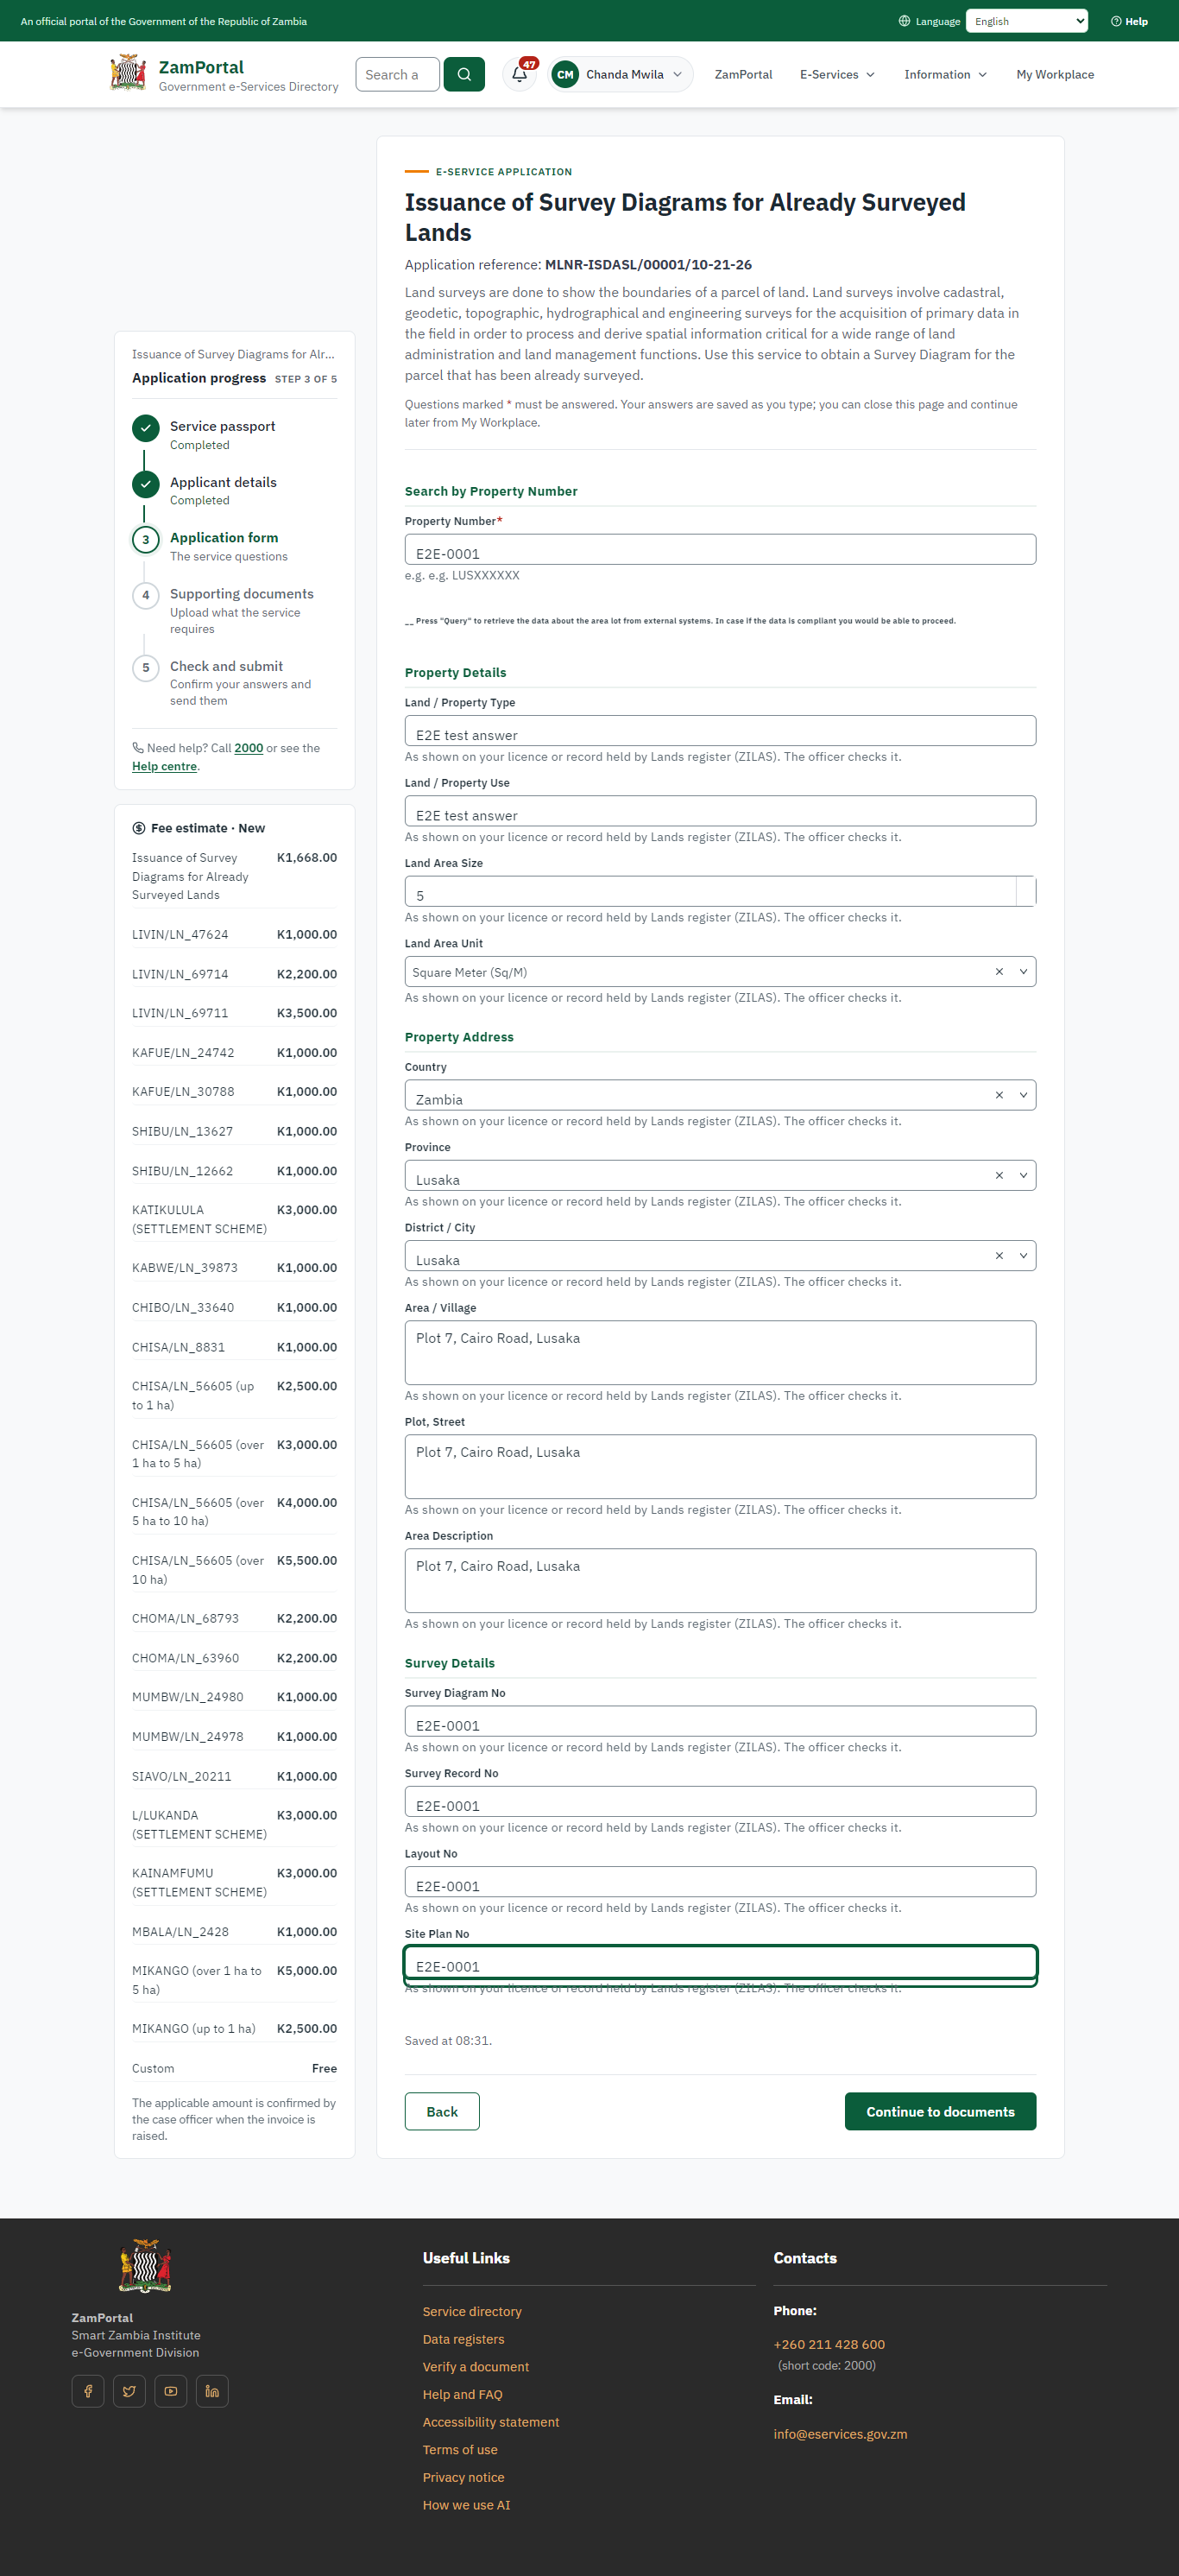The image size is (1179, 2576).
Task: Open the Help centre link
Action: click(164, 766)
